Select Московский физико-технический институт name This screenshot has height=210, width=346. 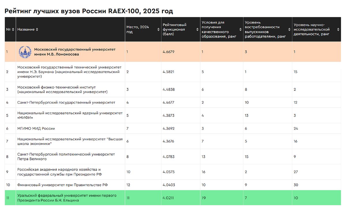tap(63, 89)
